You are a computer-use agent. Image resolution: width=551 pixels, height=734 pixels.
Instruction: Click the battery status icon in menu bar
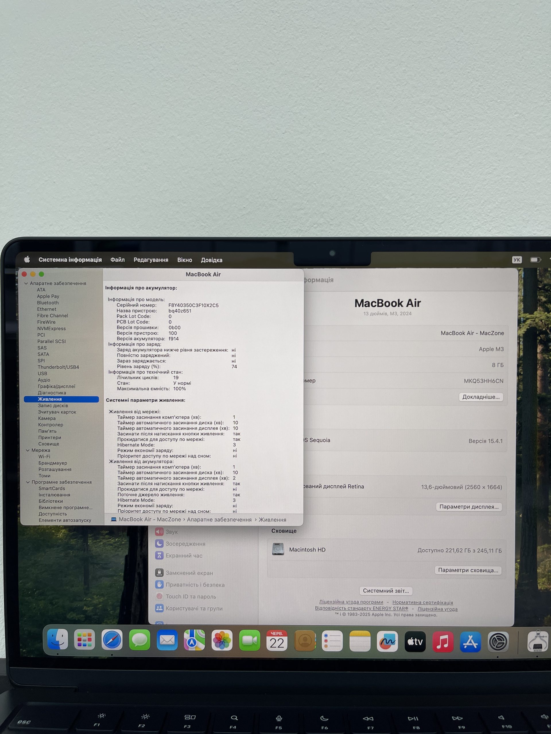click(536, 260)
